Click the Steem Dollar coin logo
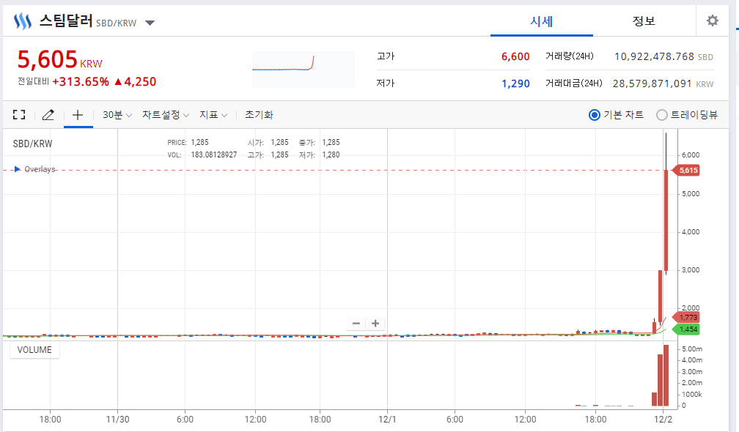 pos(22,21)
